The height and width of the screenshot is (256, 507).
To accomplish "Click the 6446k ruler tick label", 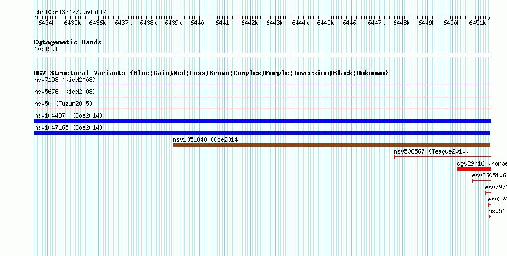I will [350, 23].
